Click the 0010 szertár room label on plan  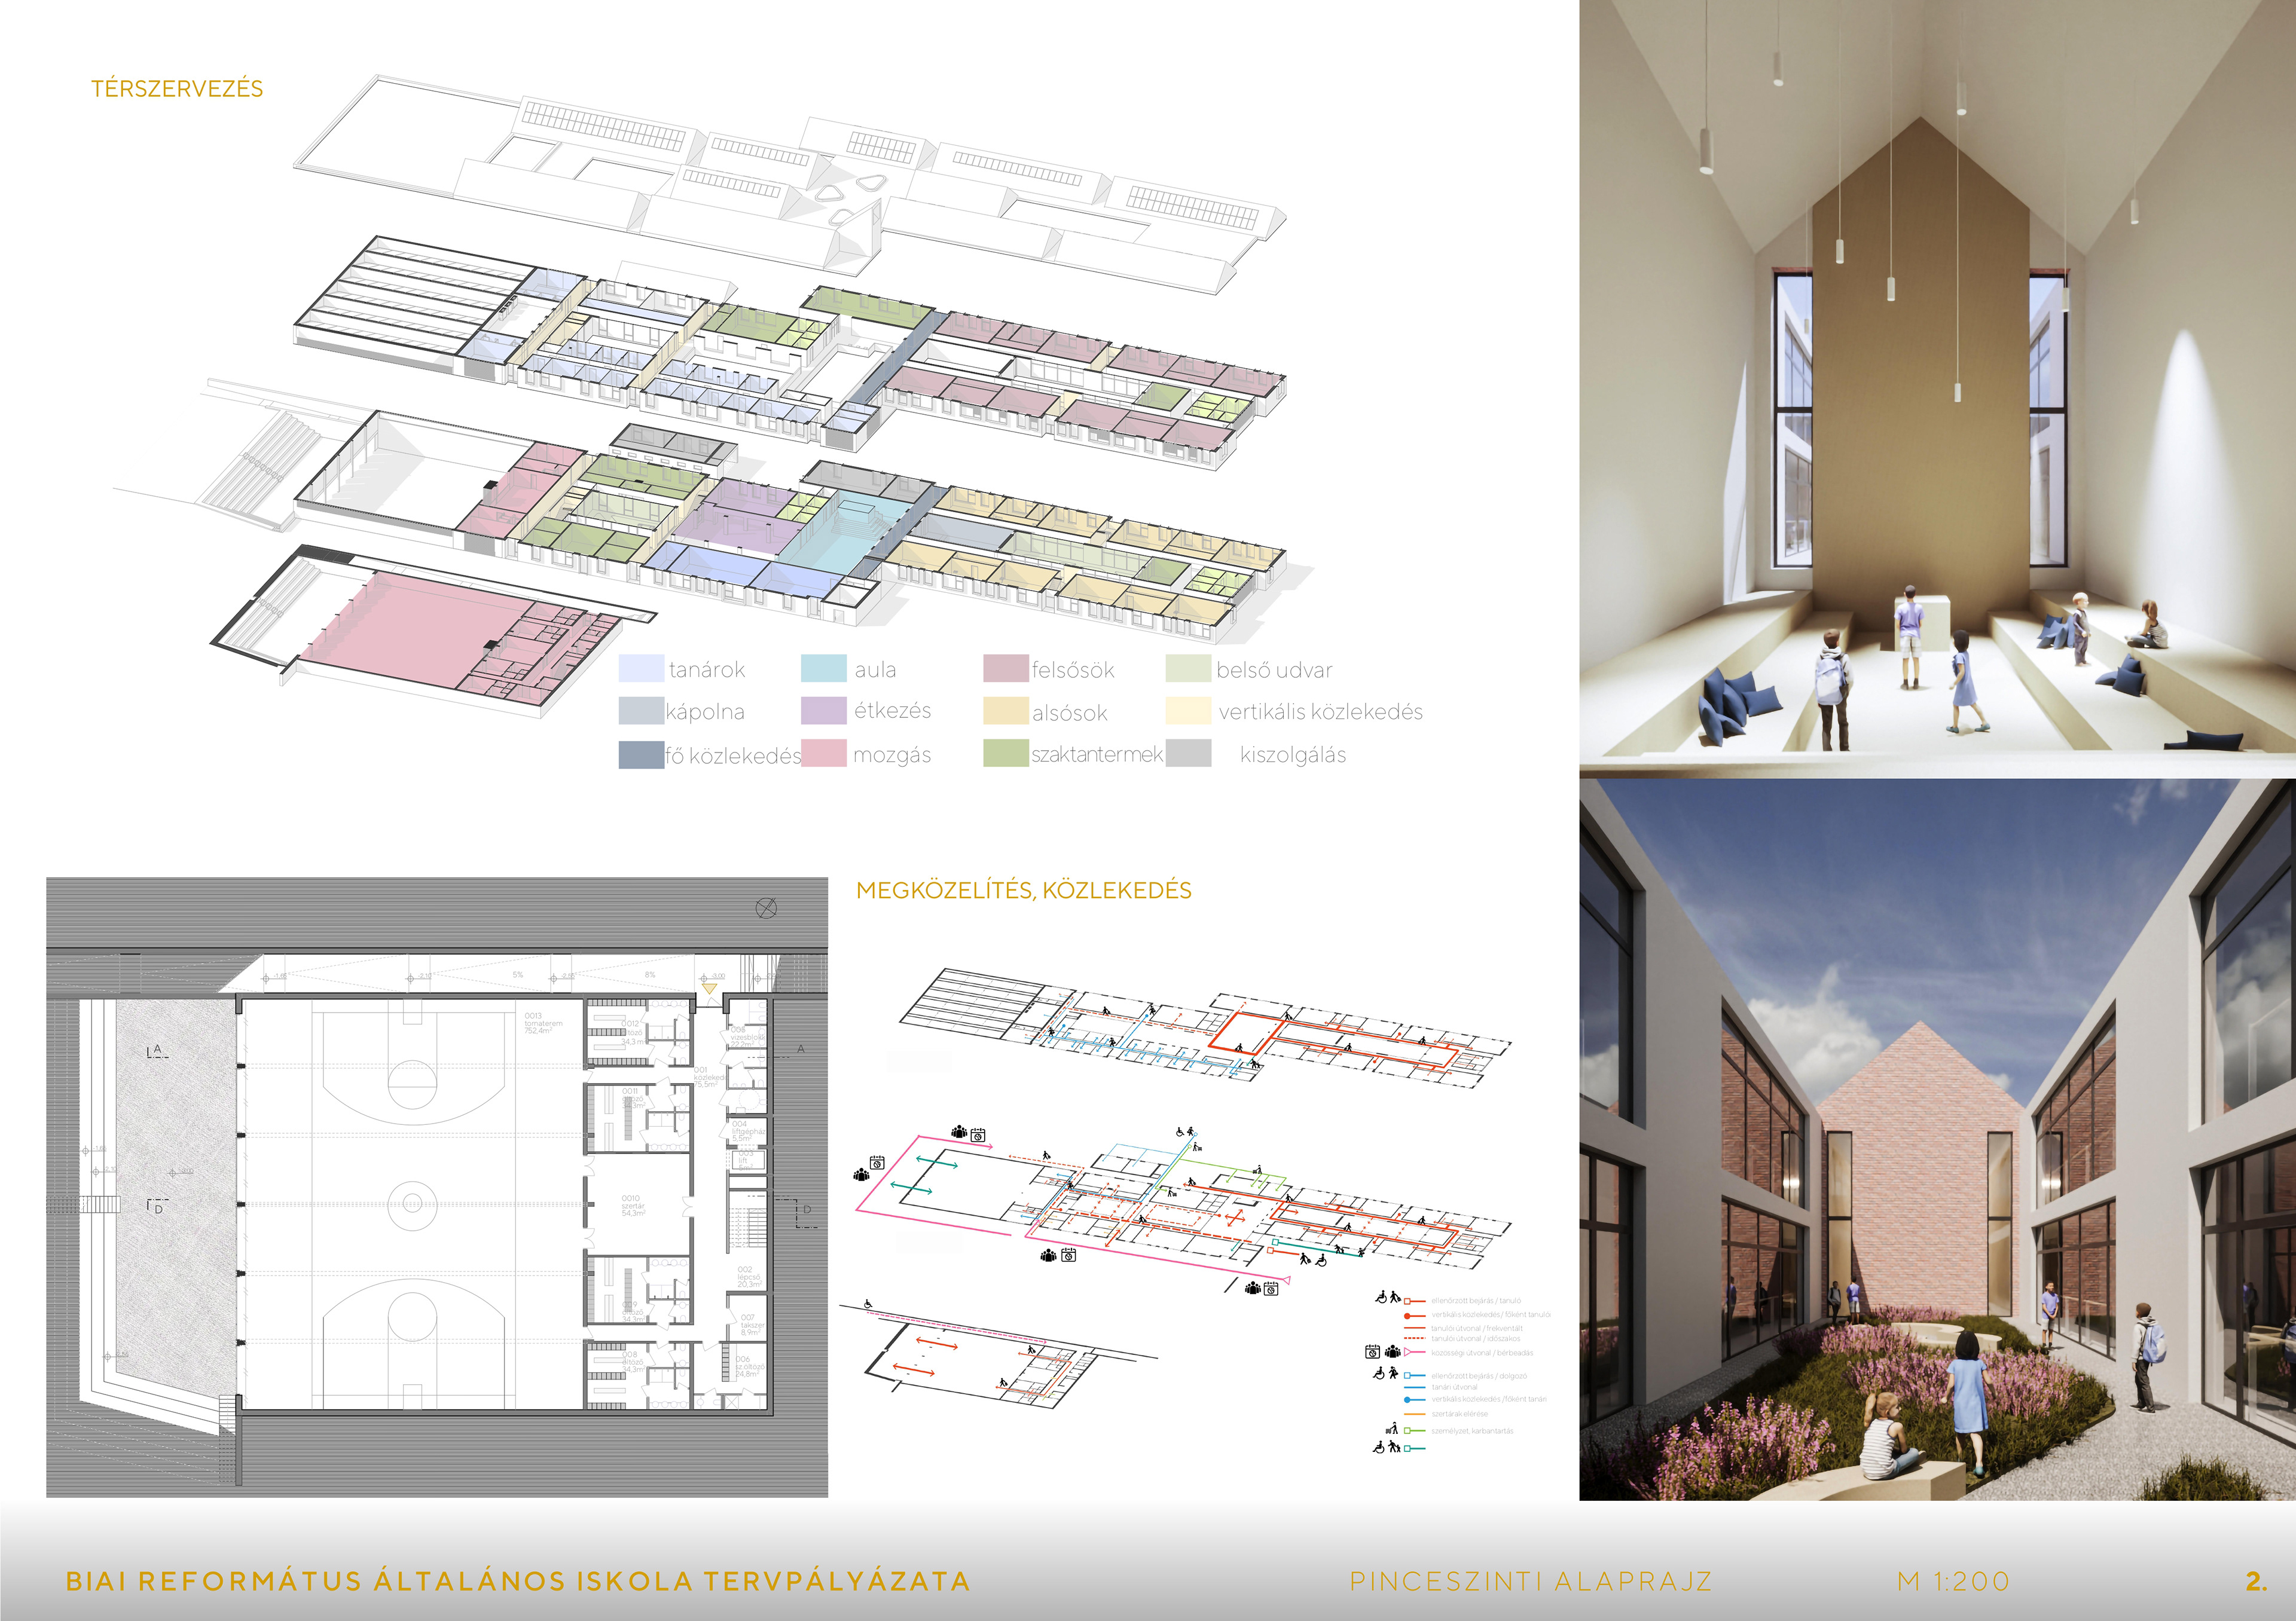pos(632,1204)
